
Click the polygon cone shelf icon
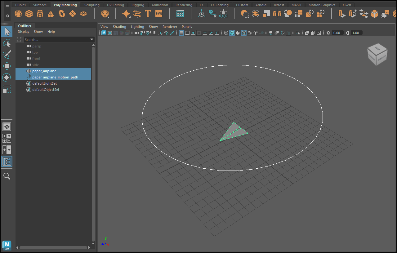click(51, 14)
